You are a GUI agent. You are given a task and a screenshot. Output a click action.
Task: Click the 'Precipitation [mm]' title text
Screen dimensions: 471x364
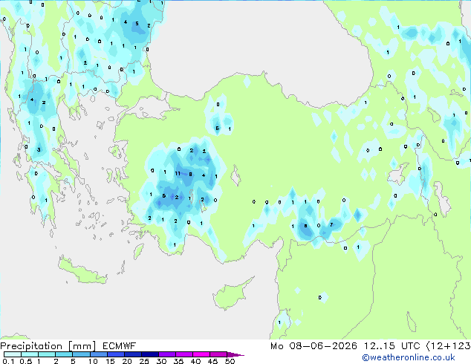48,346
